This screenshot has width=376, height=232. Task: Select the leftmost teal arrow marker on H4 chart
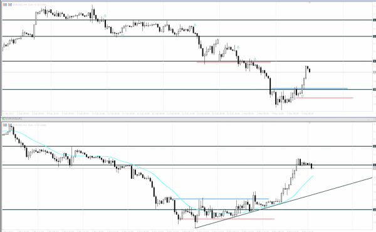pos(105,16)
